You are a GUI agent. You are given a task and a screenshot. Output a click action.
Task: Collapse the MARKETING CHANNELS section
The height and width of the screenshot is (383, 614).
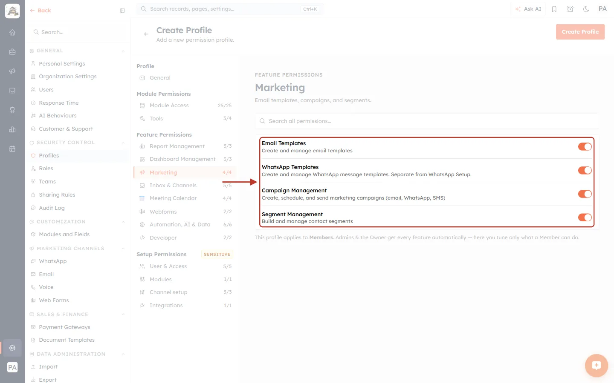pyautogui.click(x=123, y=249)
